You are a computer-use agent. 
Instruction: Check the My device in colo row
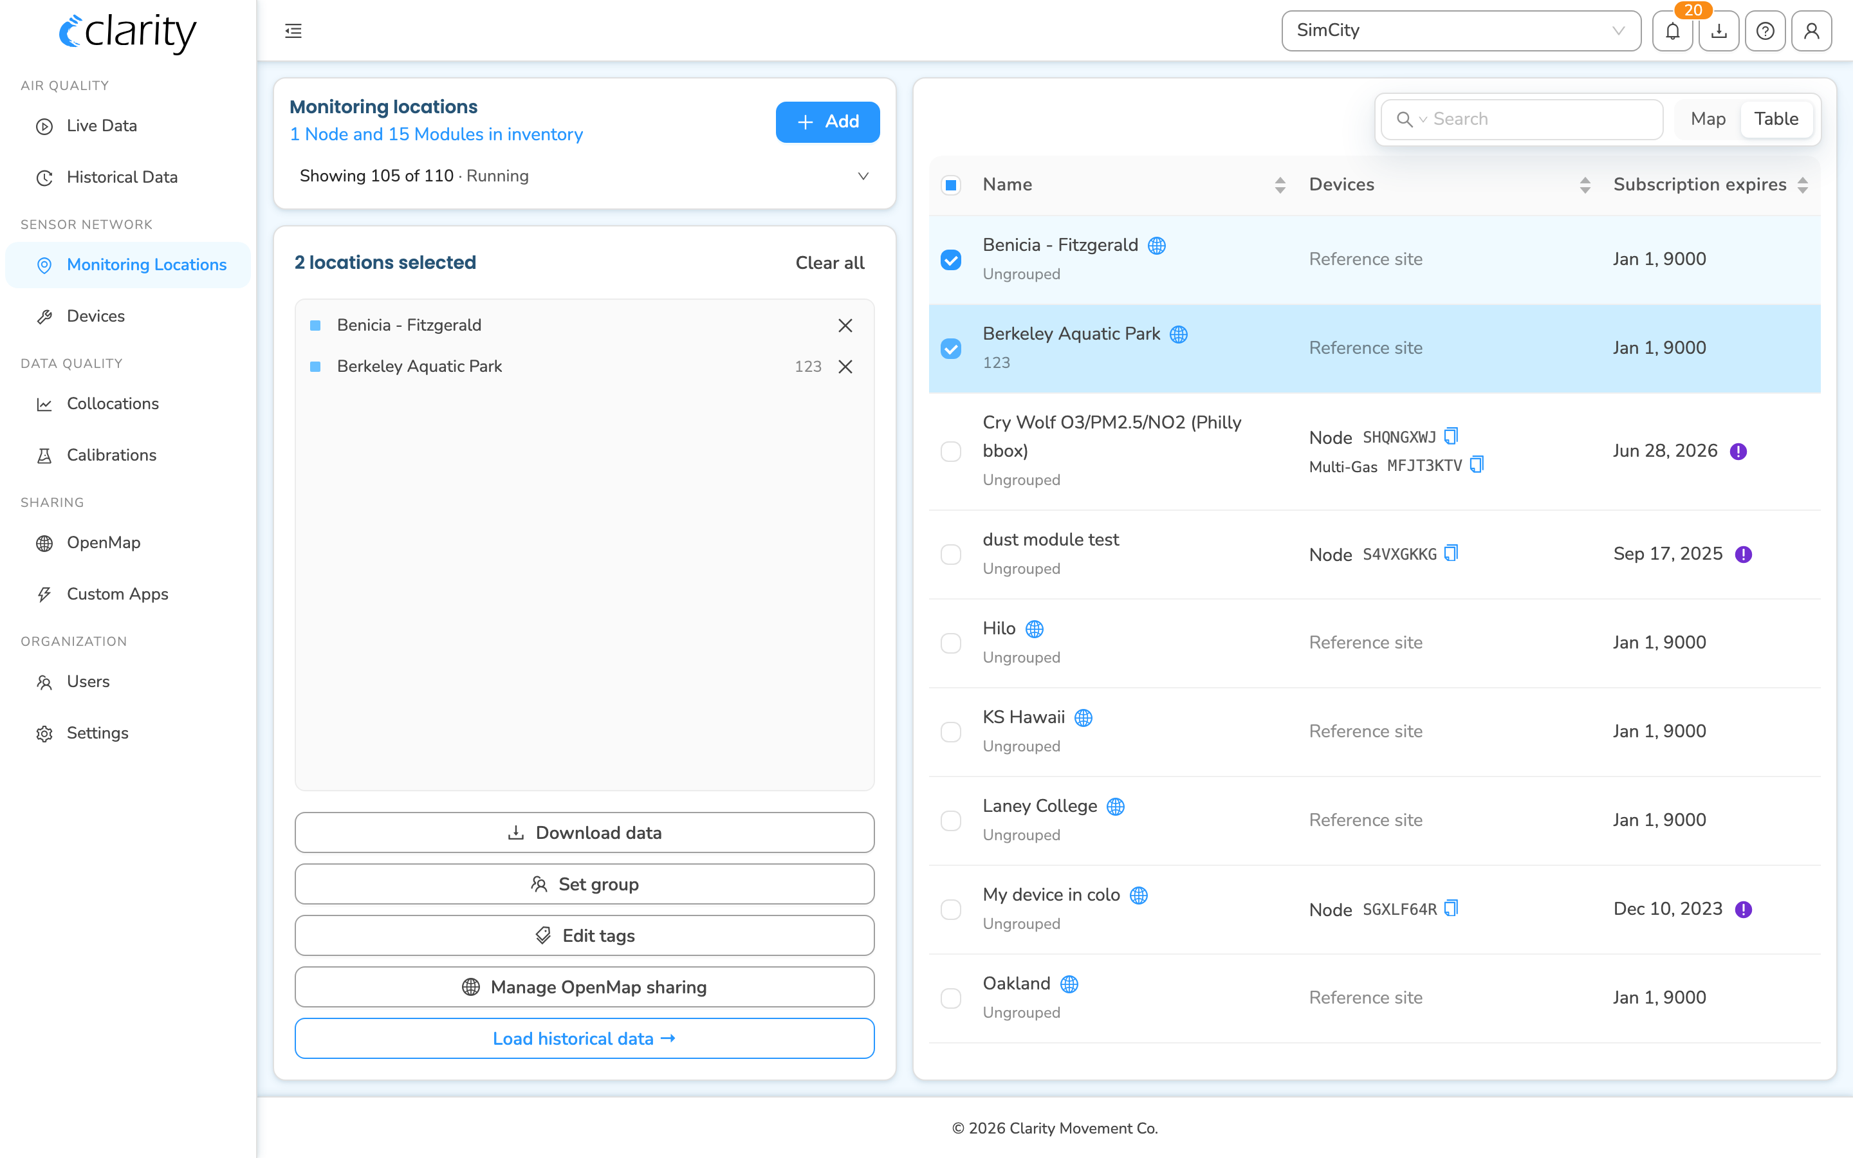[x=951, y=910]
